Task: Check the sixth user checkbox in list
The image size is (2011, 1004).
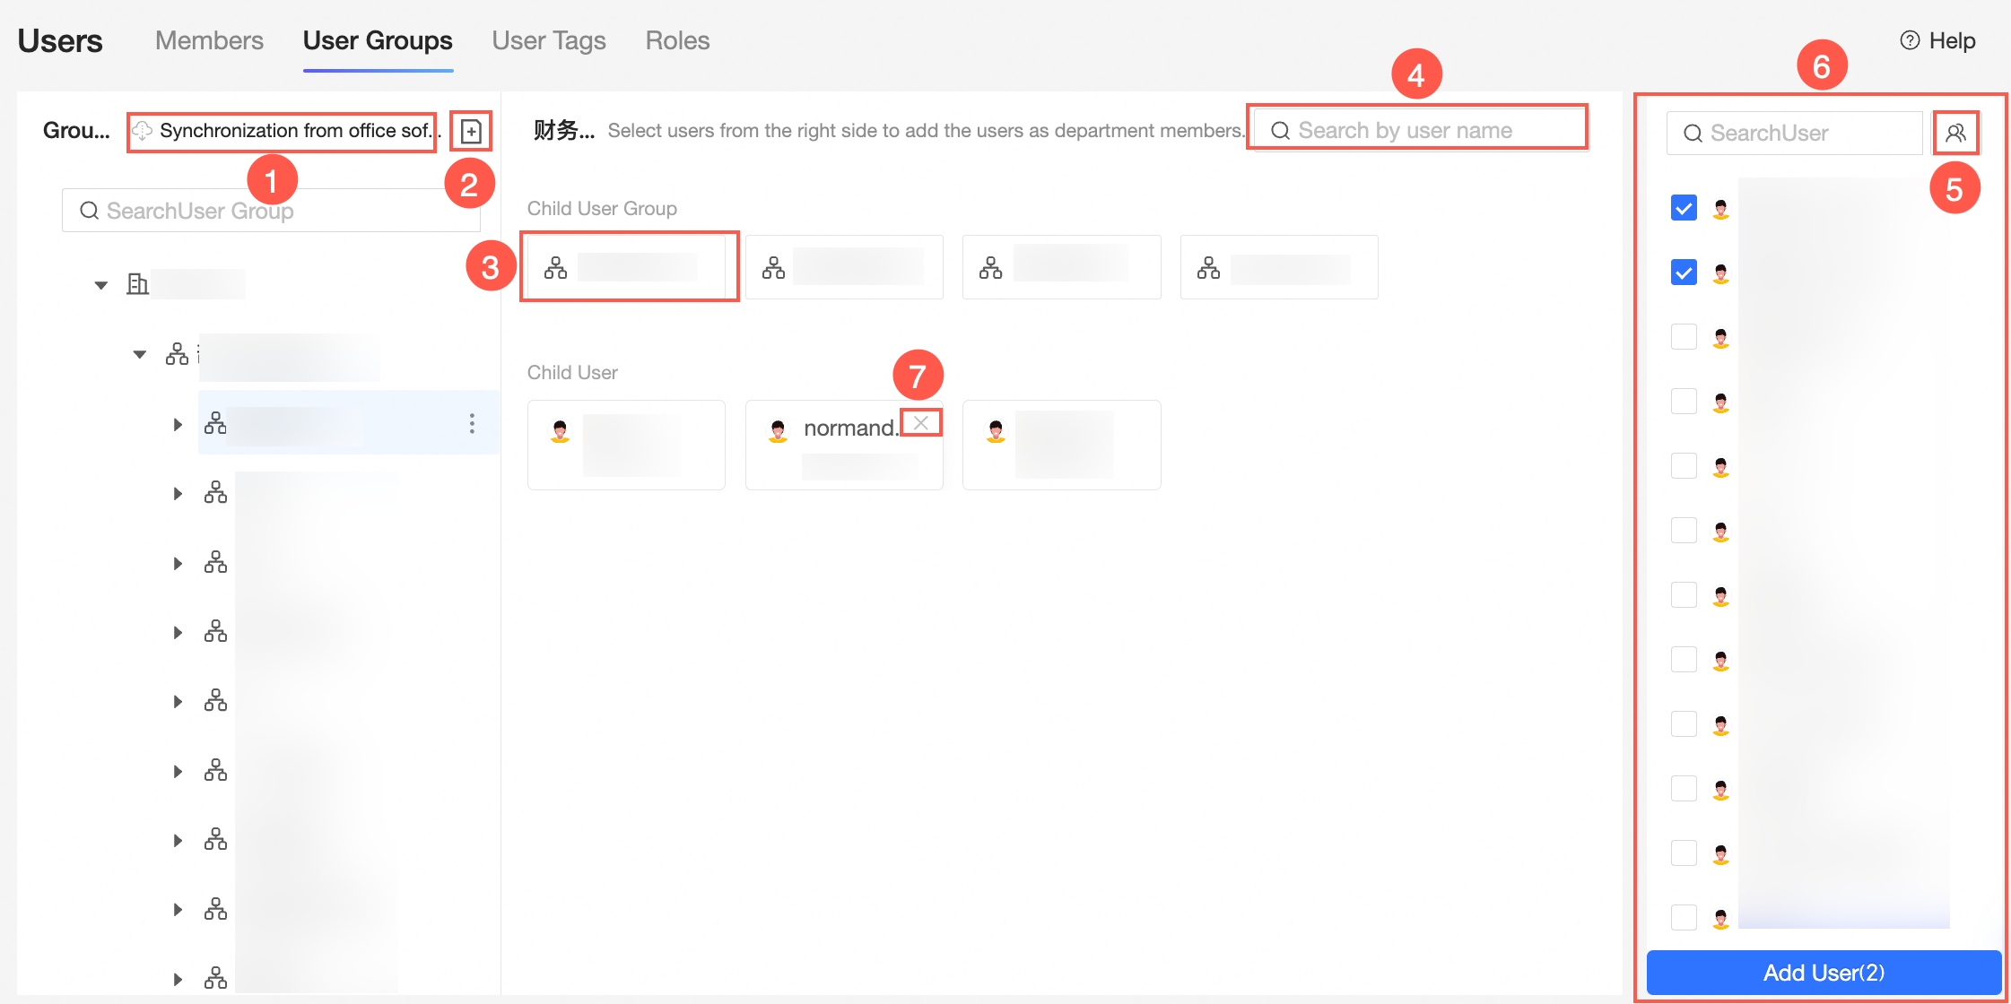Action: pyautogui.click(x=1684, y=530)
